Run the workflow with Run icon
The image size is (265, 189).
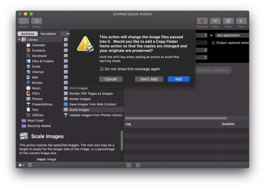tap(241, 21)
